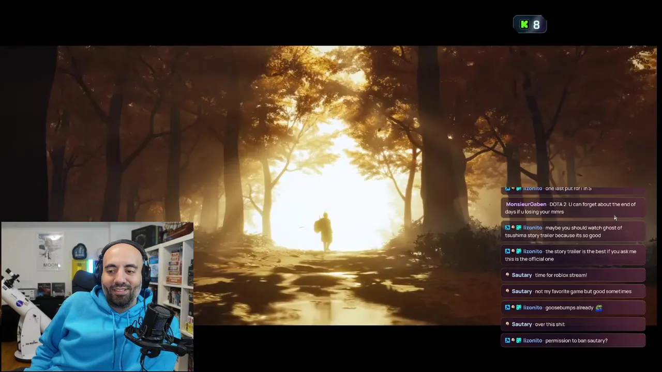Click the viewer count number 8
Image resolution: width=662 pixels, height=372 pixels.
click(x=536, y=25)
